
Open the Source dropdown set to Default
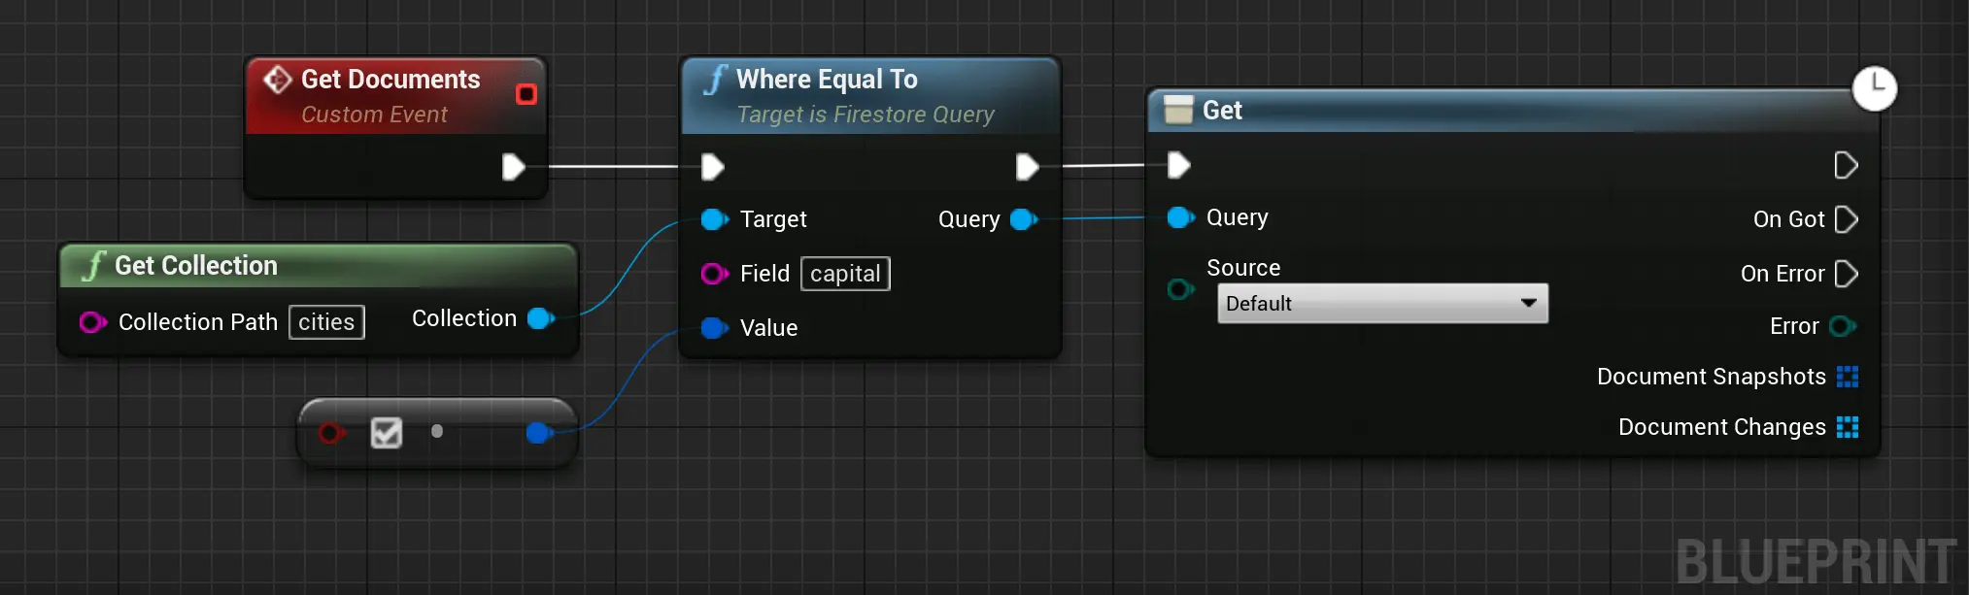pyautogui.click(x=1380, y=304)
